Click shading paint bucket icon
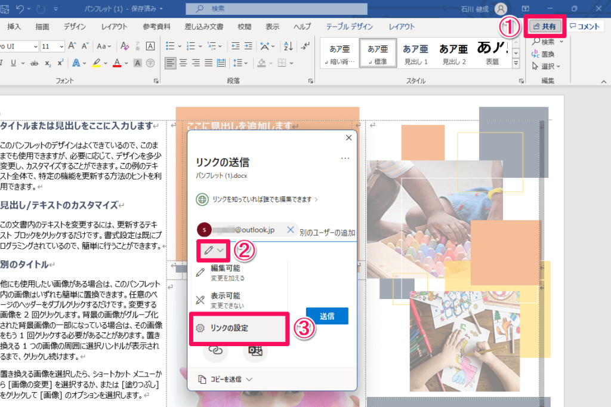Screen dimensions: 611x407 pos(261,63)
